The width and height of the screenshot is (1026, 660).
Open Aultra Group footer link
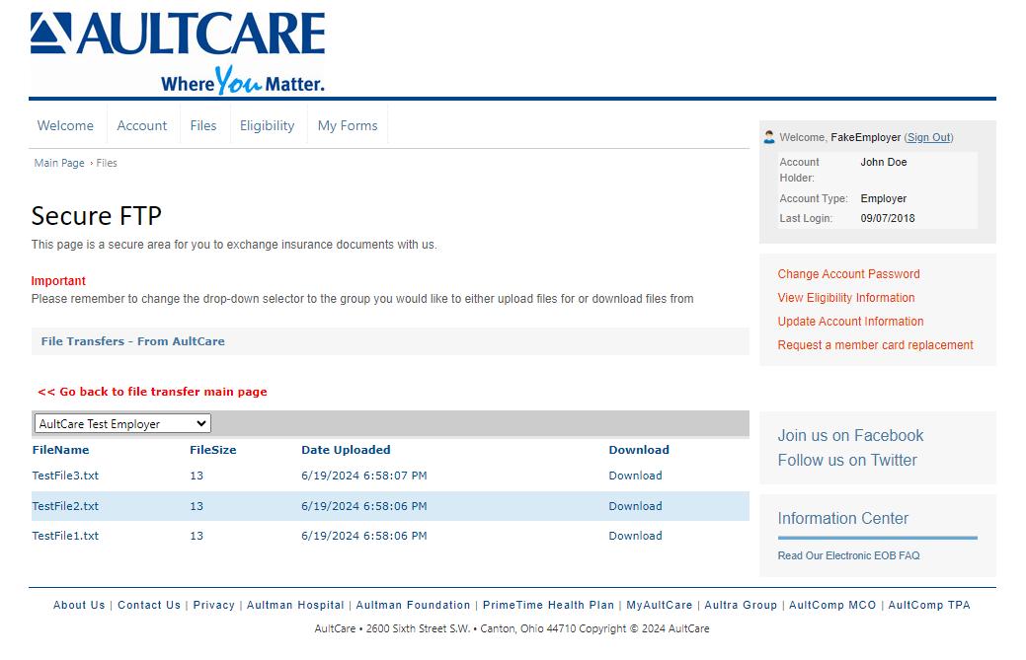click(x=741, y=605)
